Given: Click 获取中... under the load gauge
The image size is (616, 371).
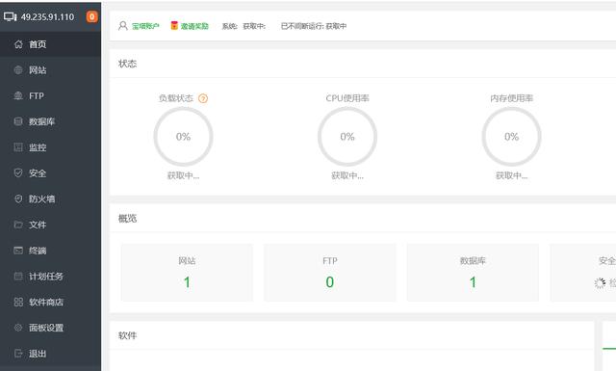Looking at the screenshot, I should 183,175.
